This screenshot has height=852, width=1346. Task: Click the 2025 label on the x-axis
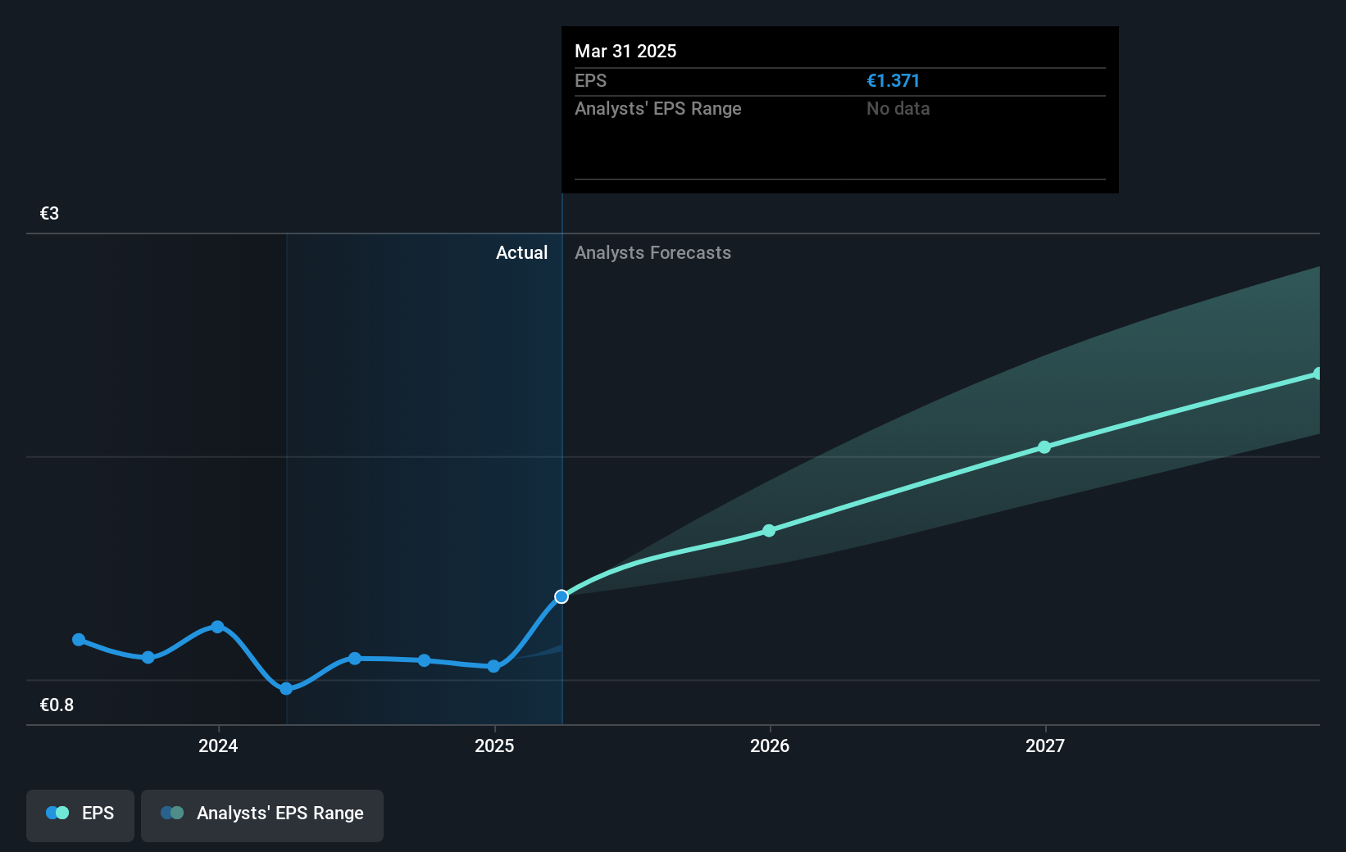point(493,746)
